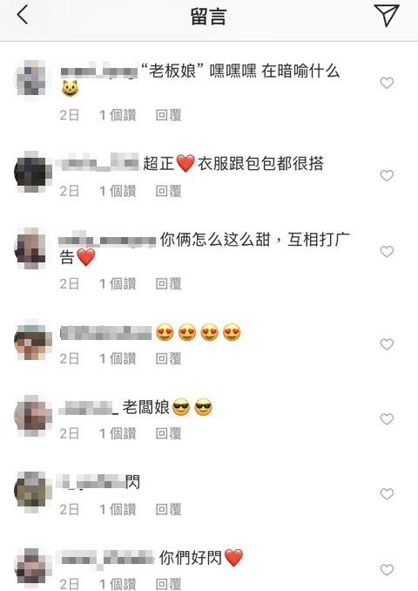This screenshot has width=418, height=591.
Task: Open avatar of 老闆娘 sunglasses commenter
Action: point(32,416)
